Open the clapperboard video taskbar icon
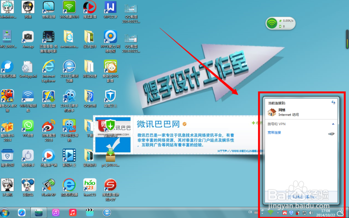This screenshot has height=218, width=349. [90, 213]
